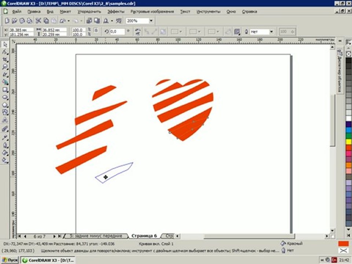Select the Eyedropper tool
Screen dimensions: 352x264
[x=5, y=137]
